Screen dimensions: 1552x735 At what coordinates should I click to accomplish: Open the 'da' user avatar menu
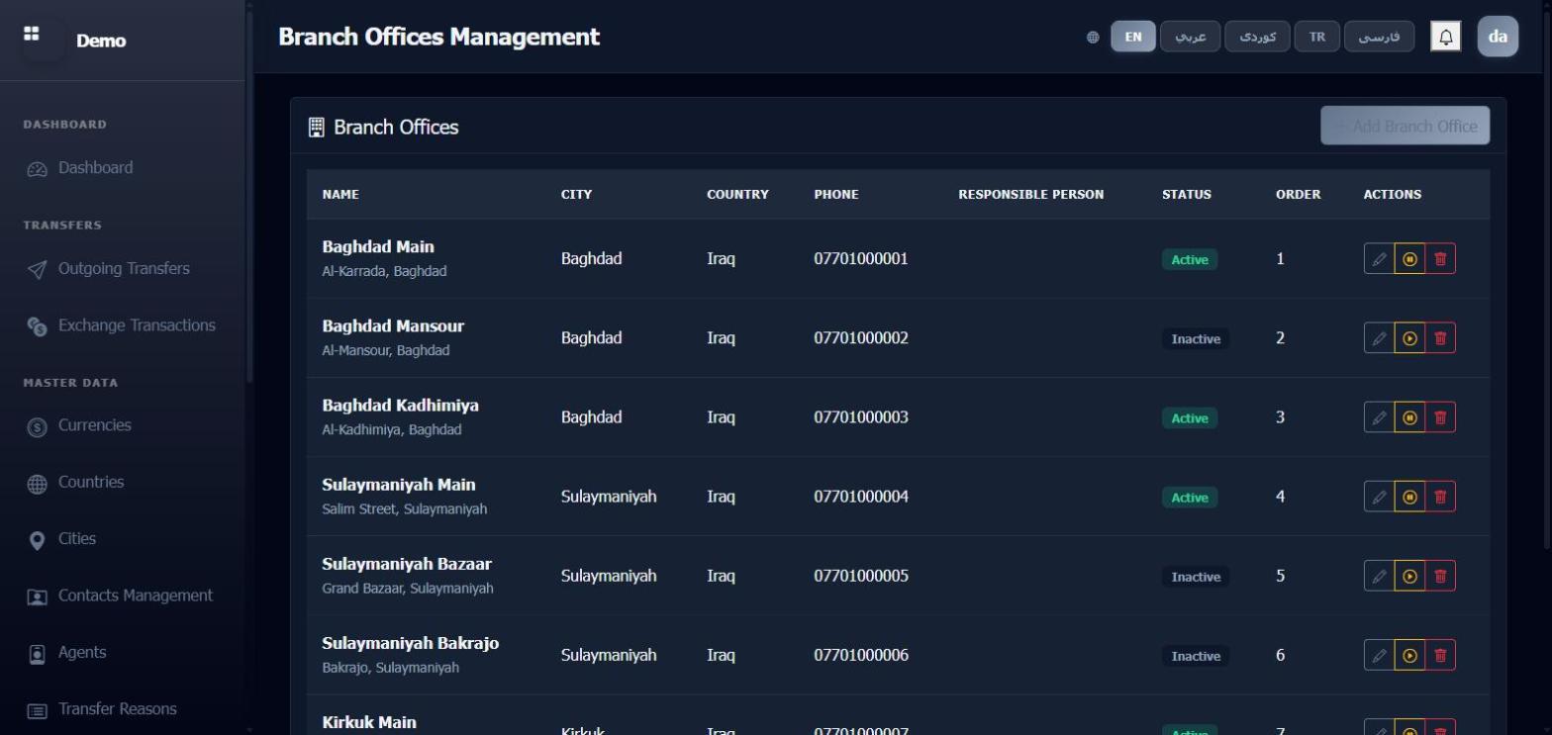1498,38
